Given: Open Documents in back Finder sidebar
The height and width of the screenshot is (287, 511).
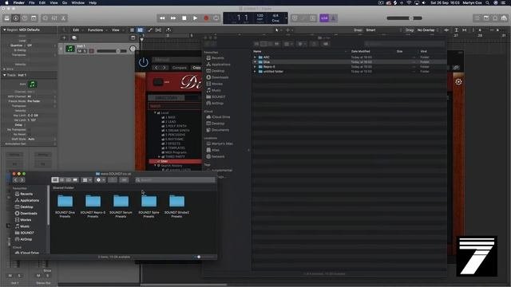Looking at the screenshot, I should click(217, 130).
